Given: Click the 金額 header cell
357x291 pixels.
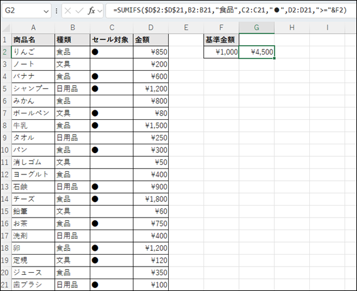Looking at the screenshot, I should point(151,40).
